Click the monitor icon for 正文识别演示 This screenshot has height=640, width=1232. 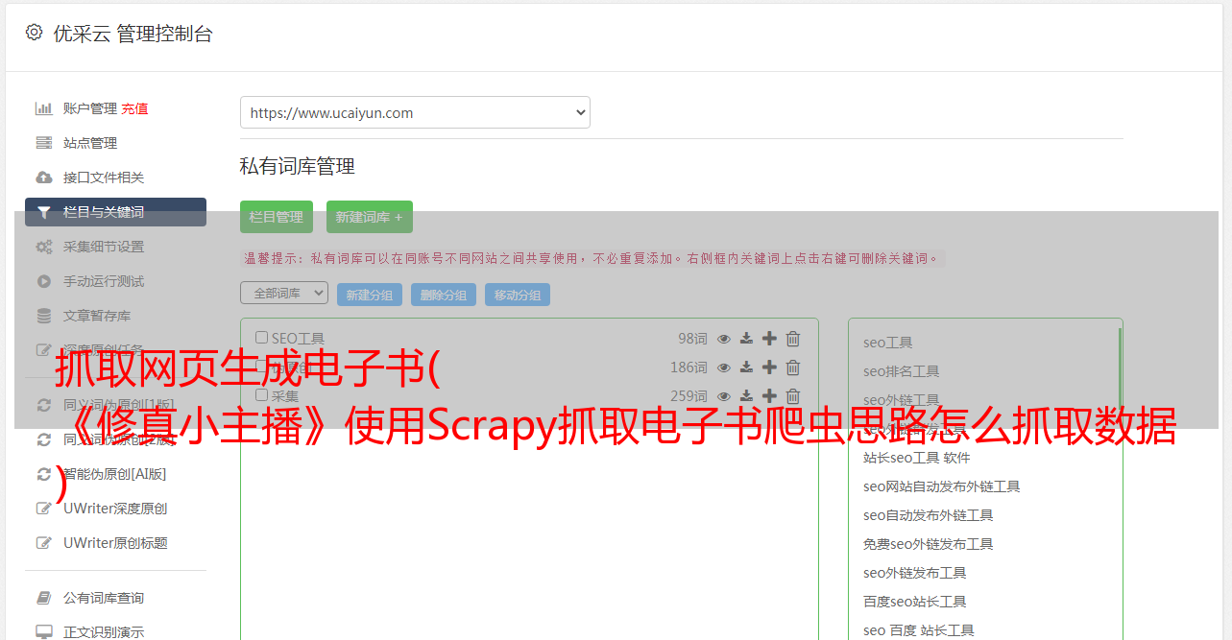(x=44, y=632)
